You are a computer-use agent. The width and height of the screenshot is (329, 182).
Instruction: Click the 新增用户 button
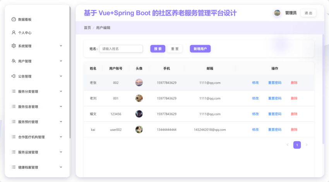[x=200, y=49]
